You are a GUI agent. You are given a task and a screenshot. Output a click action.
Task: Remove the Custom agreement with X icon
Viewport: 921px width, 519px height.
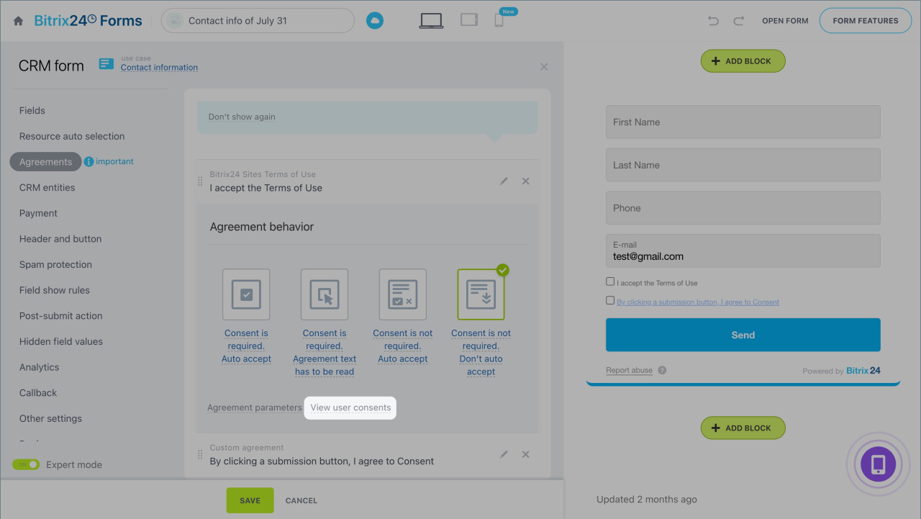pyautogui.click(x=525, y=454)
